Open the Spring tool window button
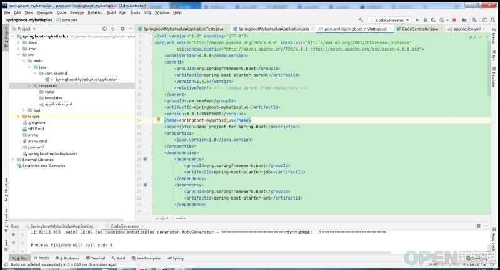500x270 pixels. tap(176, 258)
